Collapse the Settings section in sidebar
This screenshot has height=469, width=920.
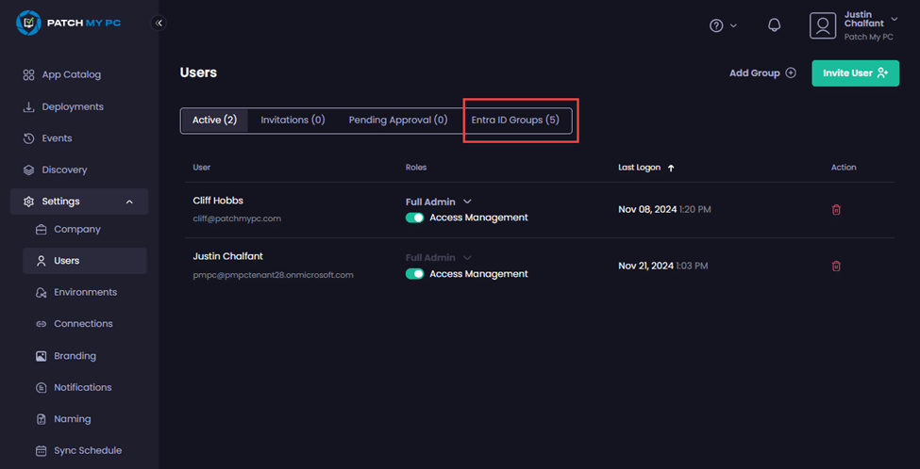tap(129, 202)
